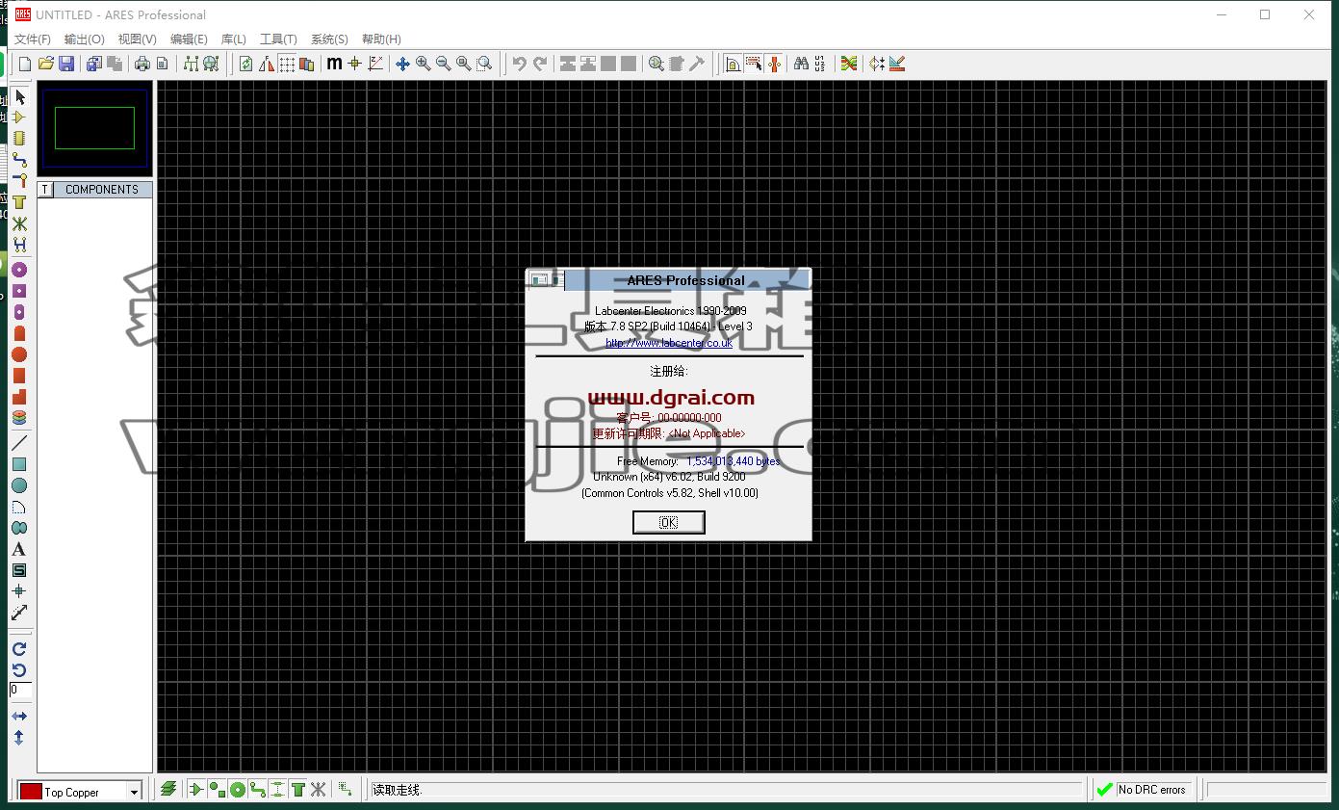Image resolution: width=1339 pixels, height=810 pixels.
Task: Open the 库(L) menu dropdown
Action: (234, 39)
